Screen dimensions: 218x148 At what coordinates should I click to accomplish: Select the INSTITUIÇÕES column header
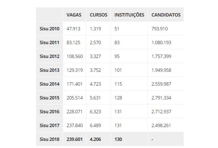coord(129,15)
